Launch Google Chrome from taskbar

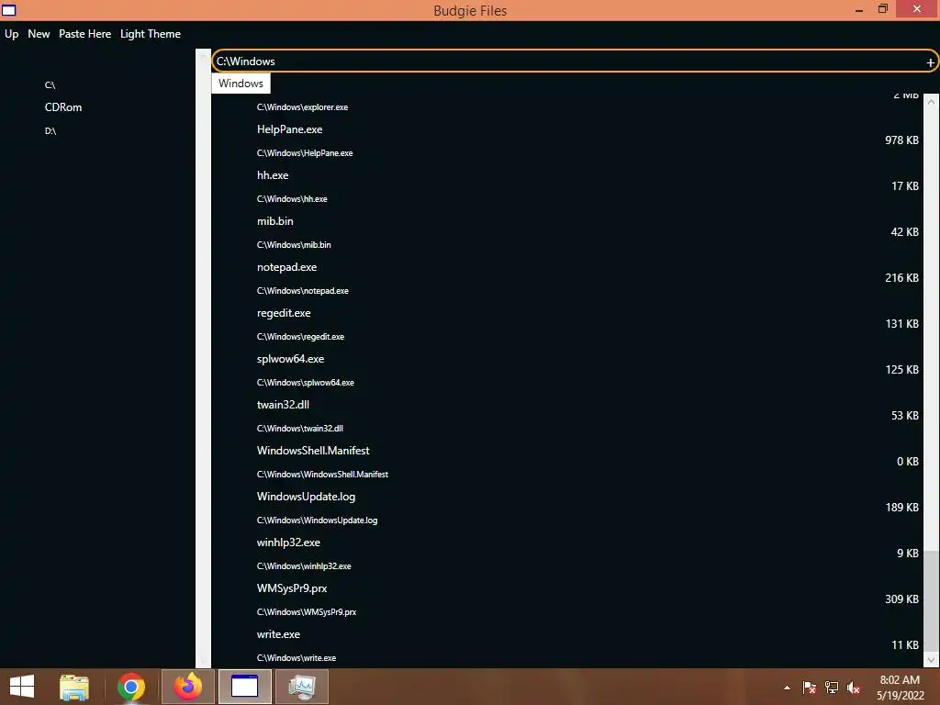[130, 687]
